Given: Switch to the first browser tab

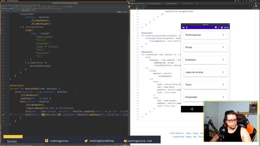Looking at the screenshot, I should [x=139, y=4].
